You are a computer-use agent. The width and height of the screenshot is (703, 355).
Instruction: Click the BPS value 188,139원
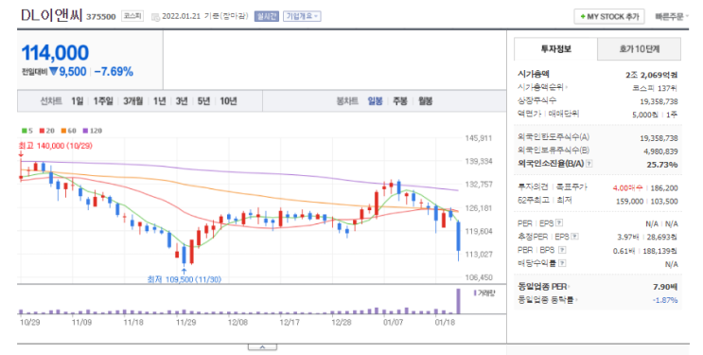pos(660,251)
